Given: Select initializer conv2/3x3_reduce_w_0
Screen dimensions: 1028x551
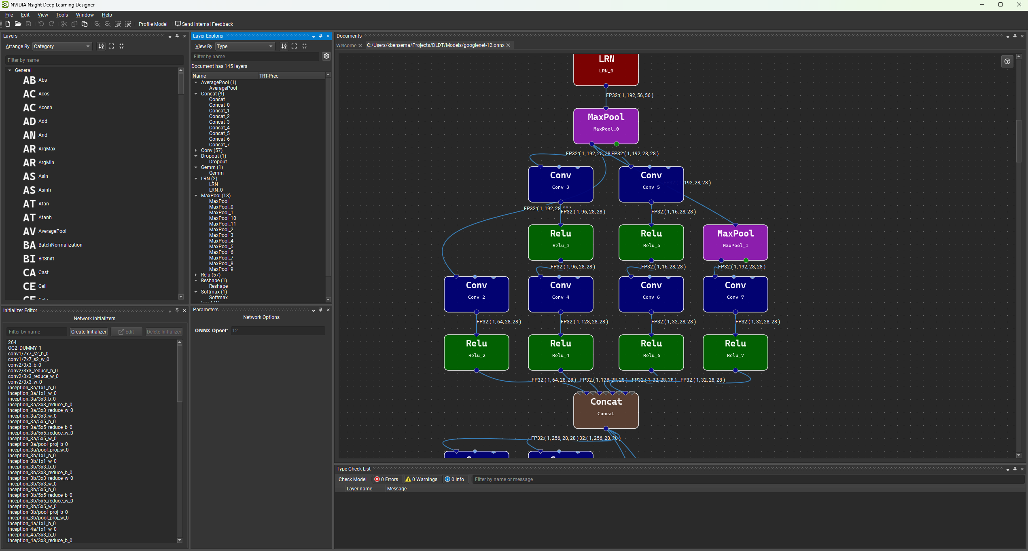Looking at the screenshot, I should [33, 376].
